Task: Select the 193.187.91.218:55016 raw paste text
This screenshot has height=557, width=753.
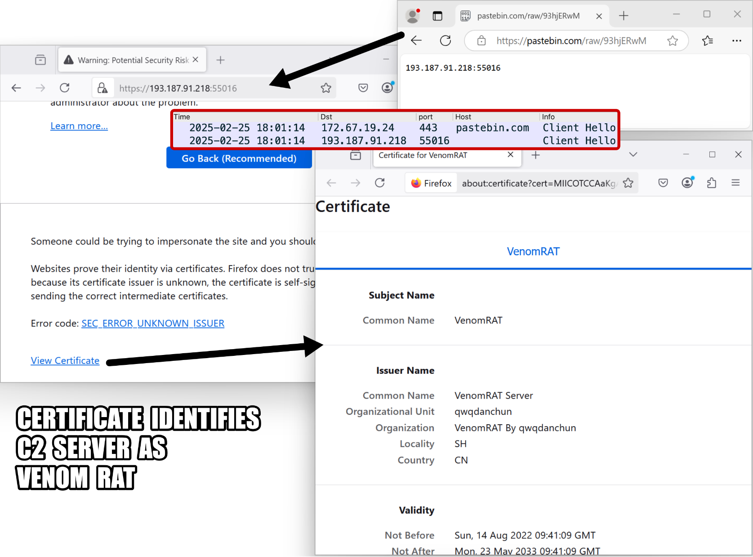Action: click(453, 68)
